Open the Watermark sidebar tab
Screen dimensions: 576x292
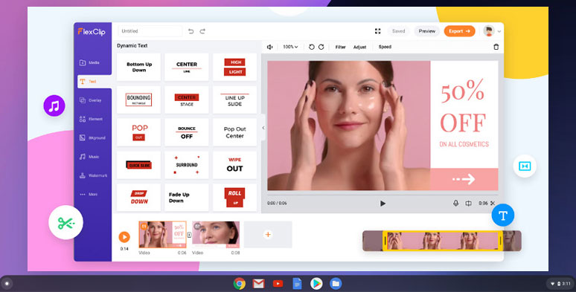93,175
